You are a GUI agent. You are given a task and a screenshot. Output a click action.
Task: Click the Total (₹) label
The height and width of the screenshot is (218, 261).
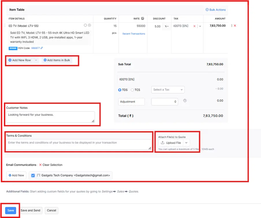tap(126, 116)
